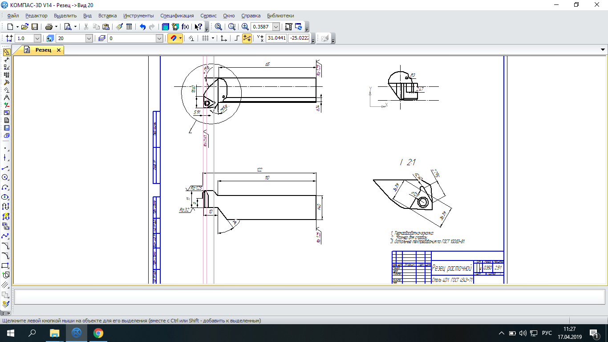Click the Variables f(x) icon

click(185, 27)
